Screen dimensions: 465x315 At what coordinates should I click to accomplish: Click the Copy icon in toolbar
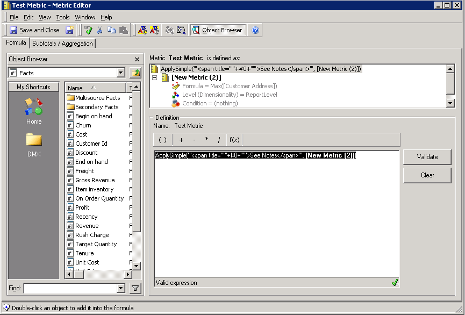(111, 30)
